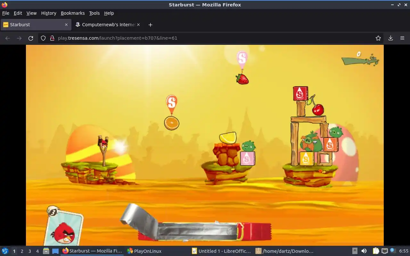Switch to the Starburst tab

pyautogui.click(x=36, y=25)
